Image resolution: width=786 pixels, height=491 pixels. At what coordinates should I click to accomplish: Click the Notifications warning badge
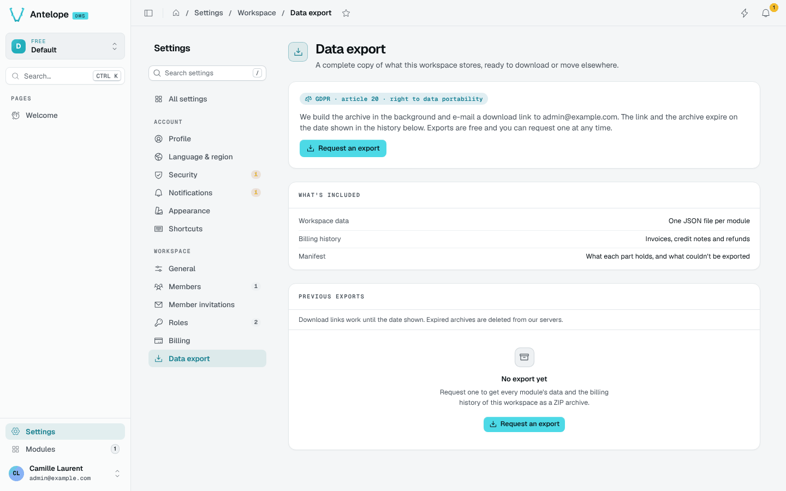click(x=255, y=193)
